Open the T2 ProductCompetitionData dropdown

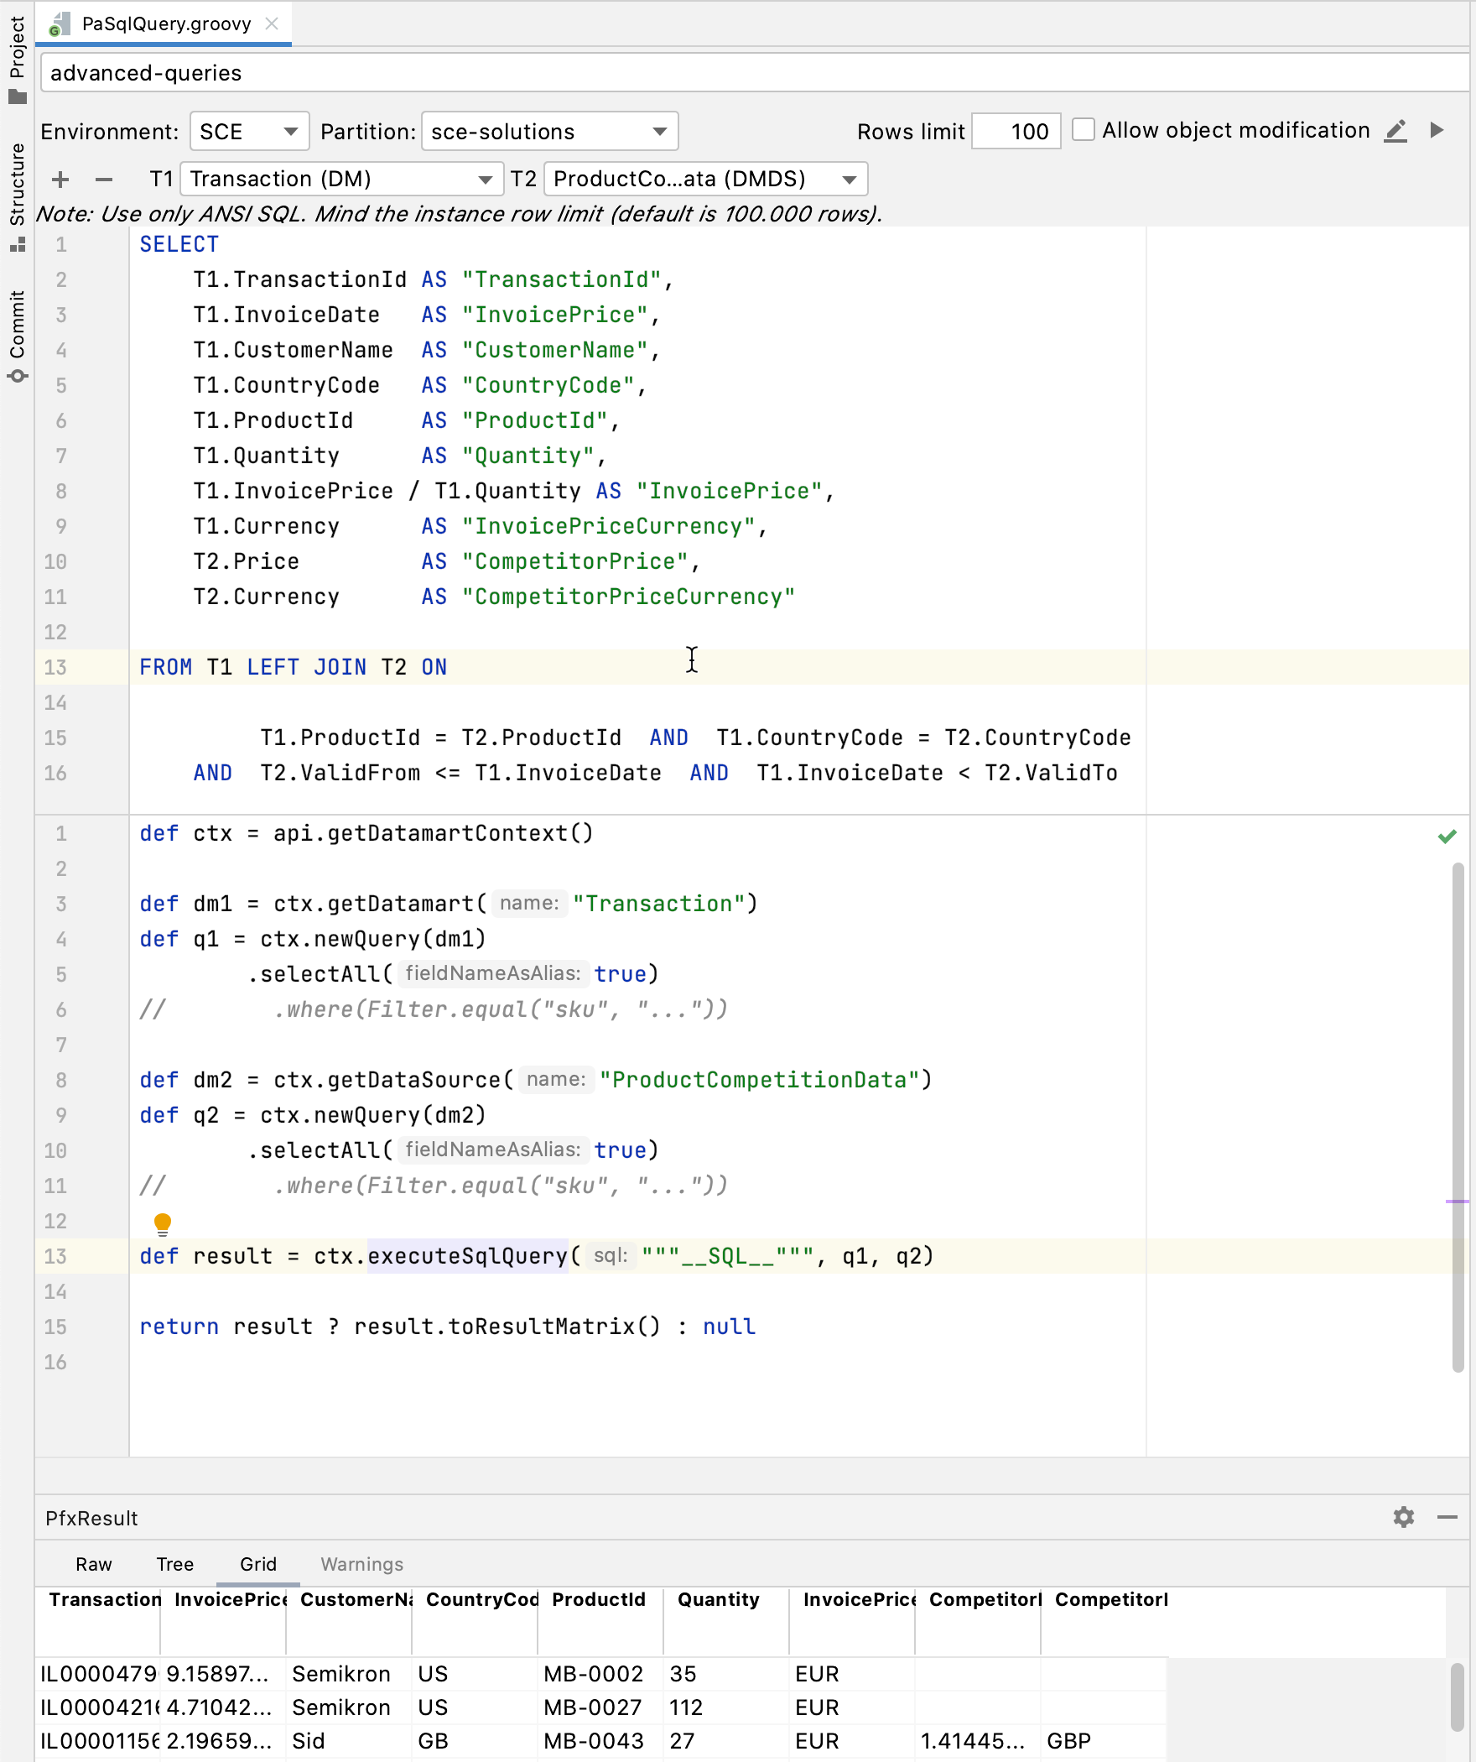[704, 178]
